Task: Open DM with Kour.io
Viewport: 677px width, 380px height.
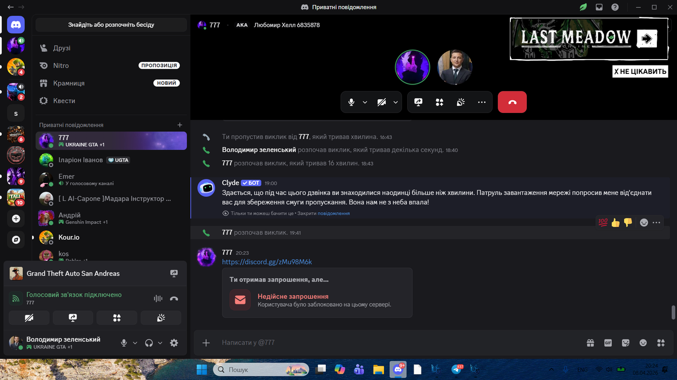Action: click(x=111, y=237)
